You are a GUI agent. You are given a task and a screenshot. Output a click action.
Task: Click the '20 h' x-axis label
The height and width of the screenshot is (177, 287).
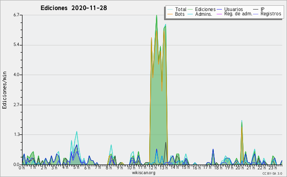pyautogui.click(x=240, y=167)
